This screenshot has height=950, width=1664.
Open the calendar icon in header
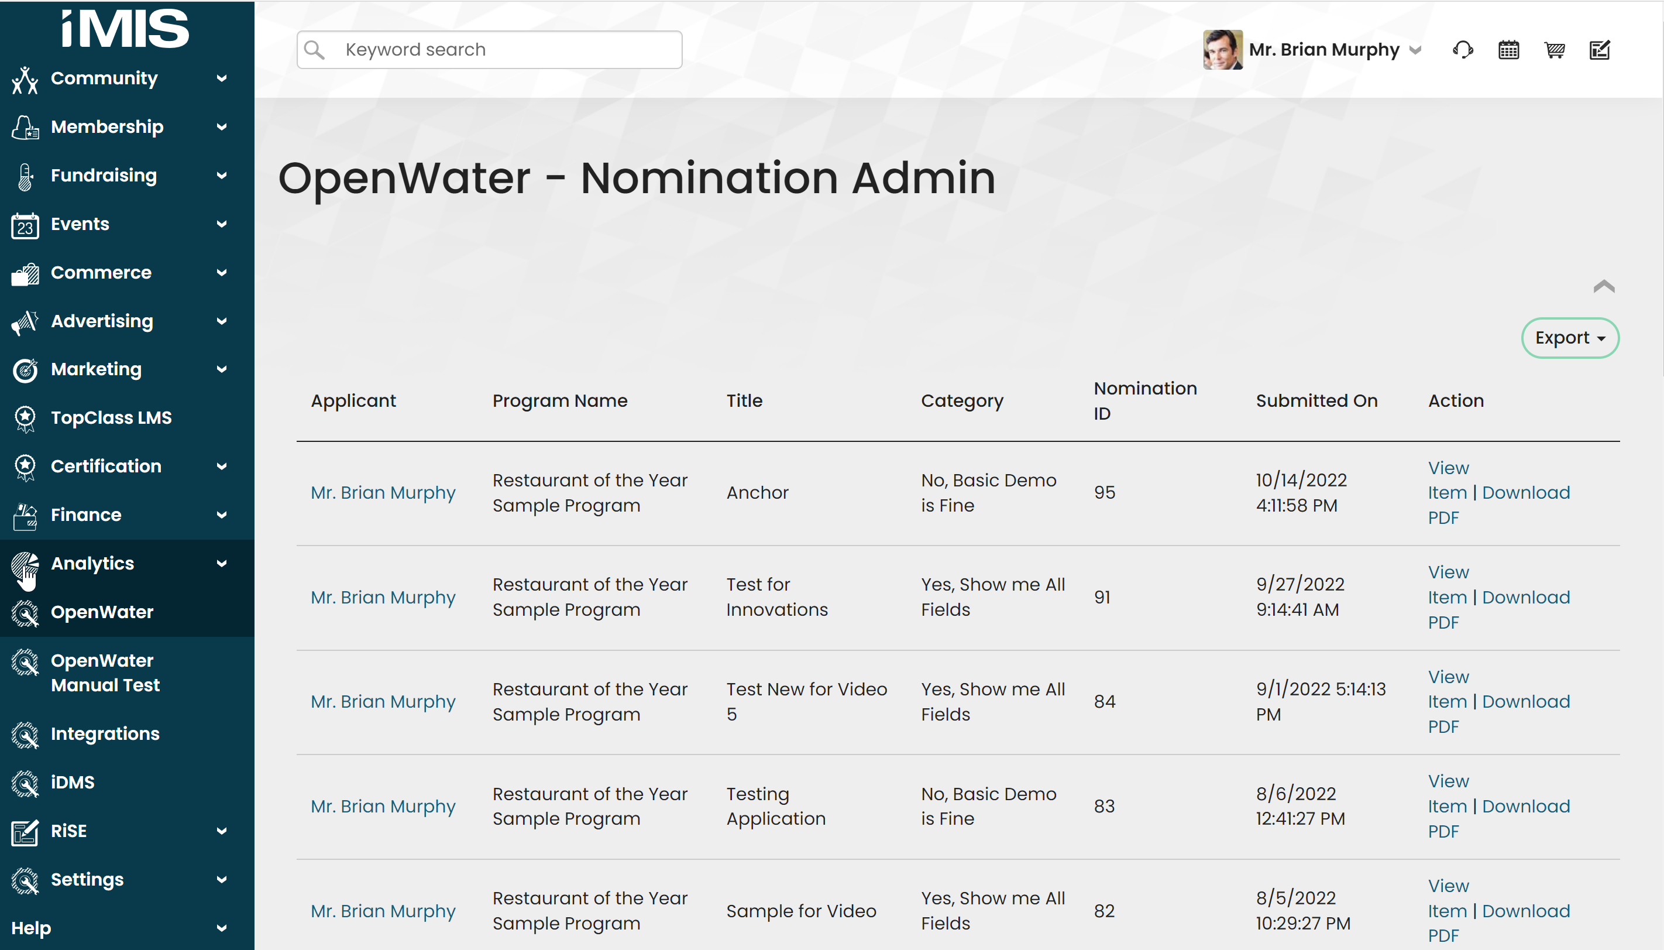point(1508,50)
